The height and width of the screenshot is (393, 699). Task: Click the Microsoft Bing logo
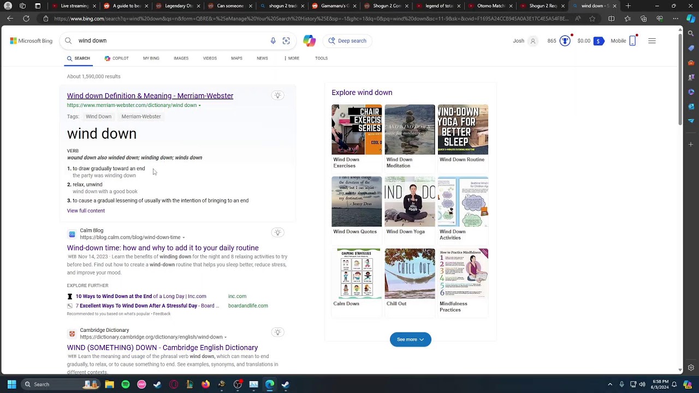(x=31, y=41)
